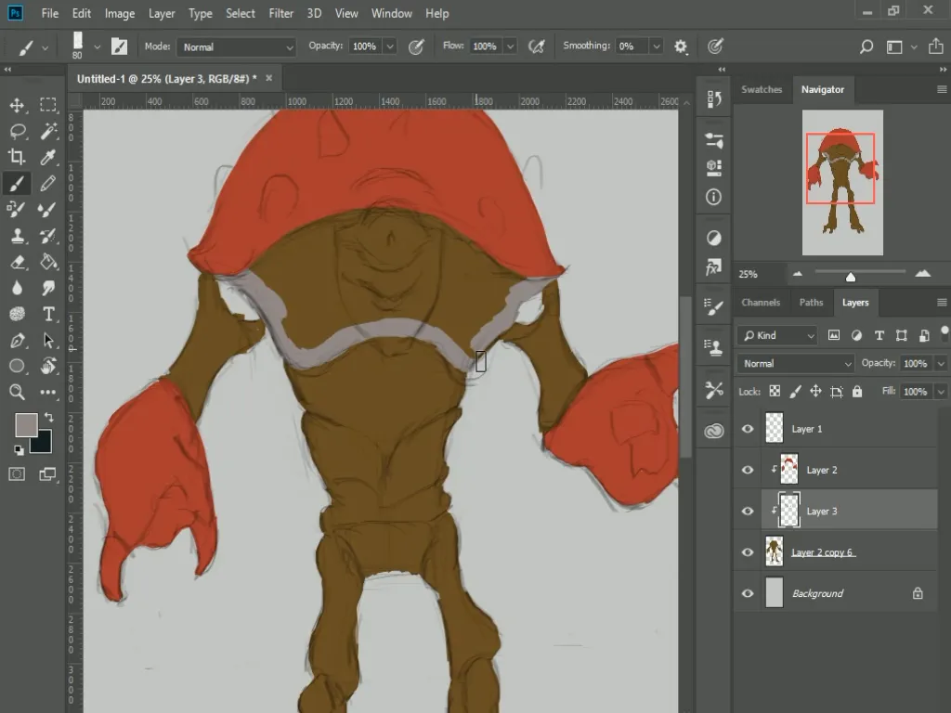Select the Eraser tool
951x713 pixels.
(x=17, y=261)
